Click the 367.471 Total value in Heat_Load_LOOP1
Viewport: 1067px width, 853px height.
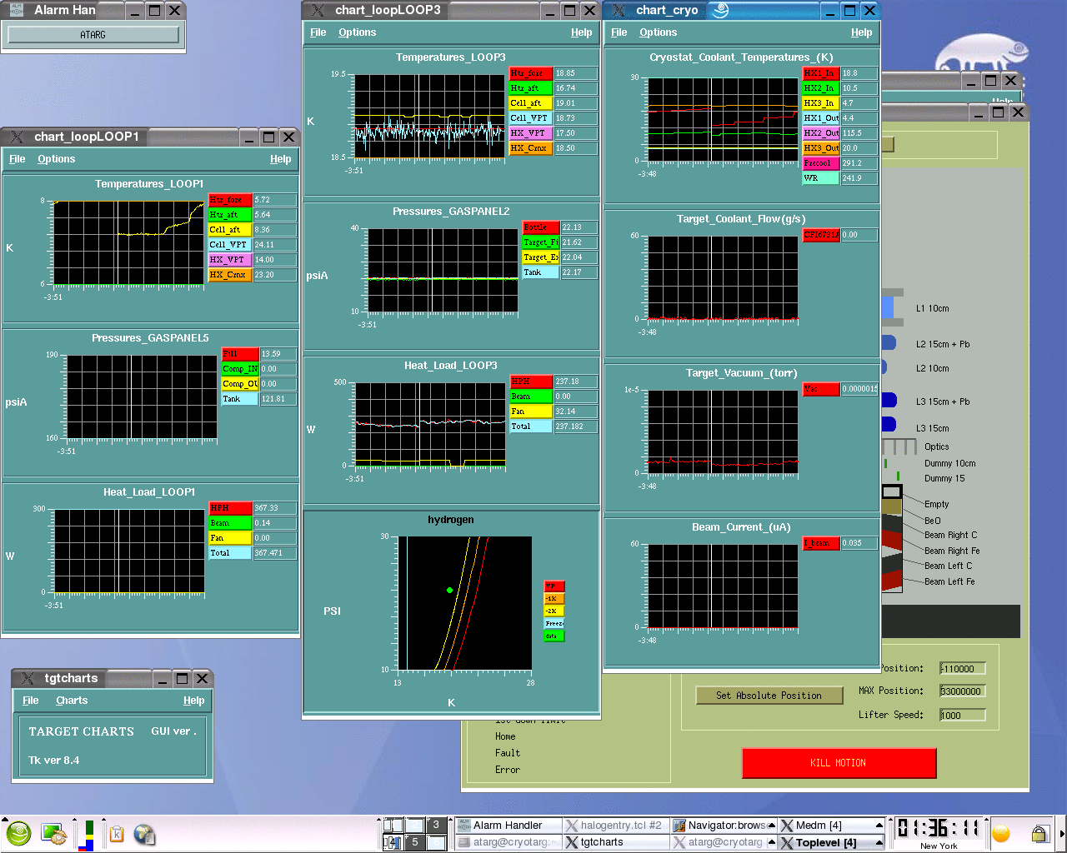click(x=274, y=553)
